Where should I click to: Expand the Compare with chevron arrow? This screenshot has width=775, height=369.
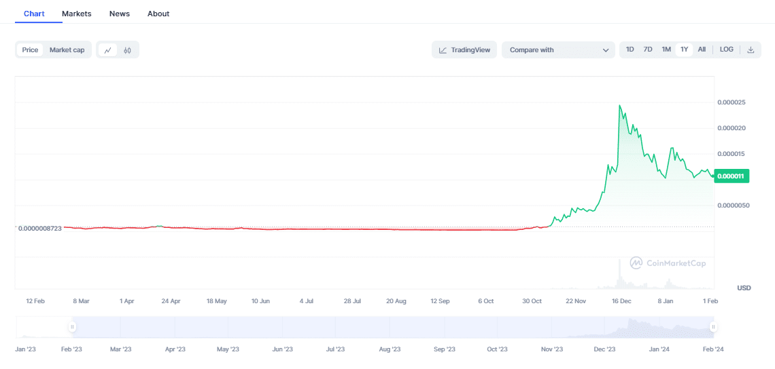pyautogui.click(x=606, y=50)
